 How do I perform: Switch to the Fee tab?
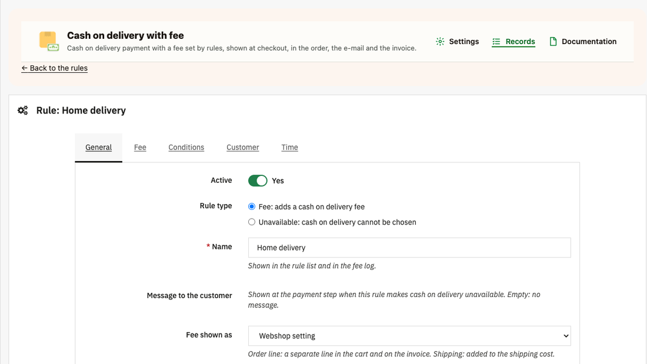[140, 148]
